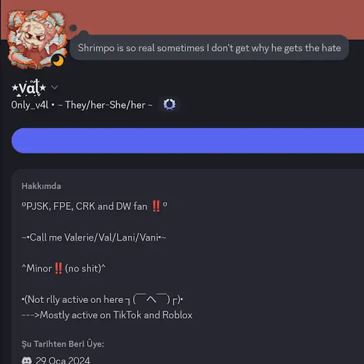Click the wide blue action button
The image size is (364, 364).
pos(188,140)
